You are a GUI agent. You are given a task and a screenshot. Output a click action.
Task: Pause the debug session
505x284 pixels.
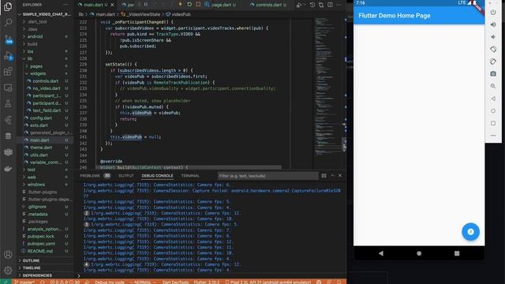pyautogui.click(x=146, y=5)
